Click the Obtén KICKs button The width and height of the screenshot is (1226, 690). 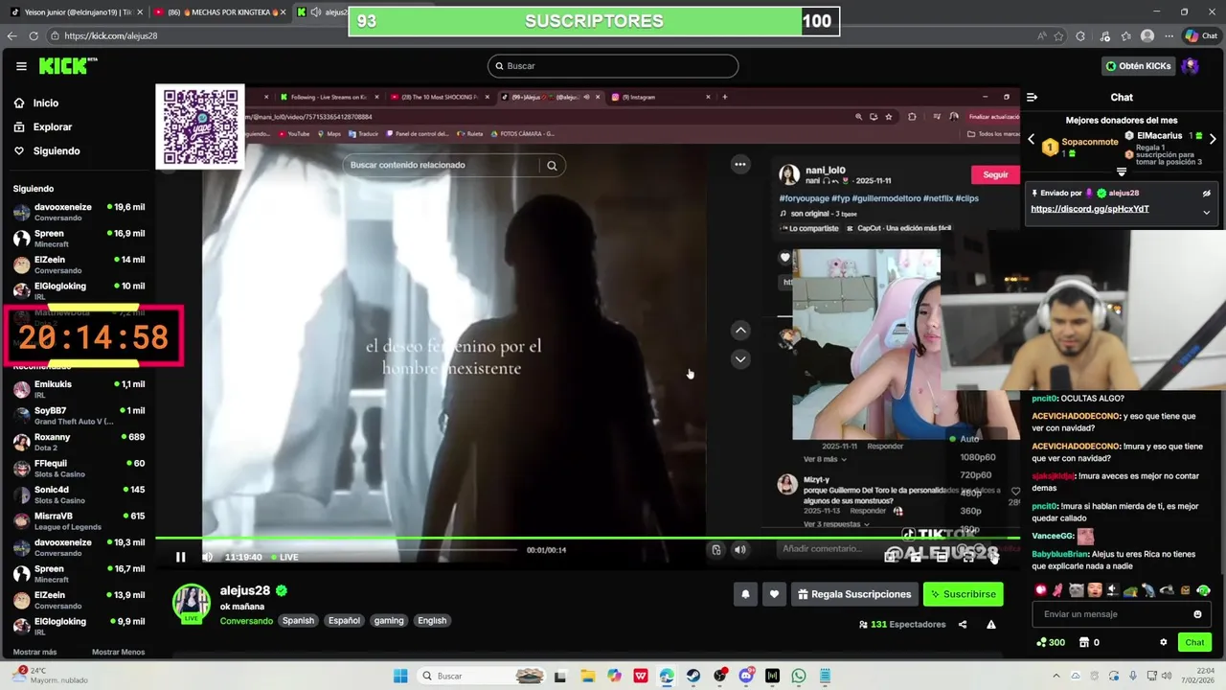pos(1138,66)
